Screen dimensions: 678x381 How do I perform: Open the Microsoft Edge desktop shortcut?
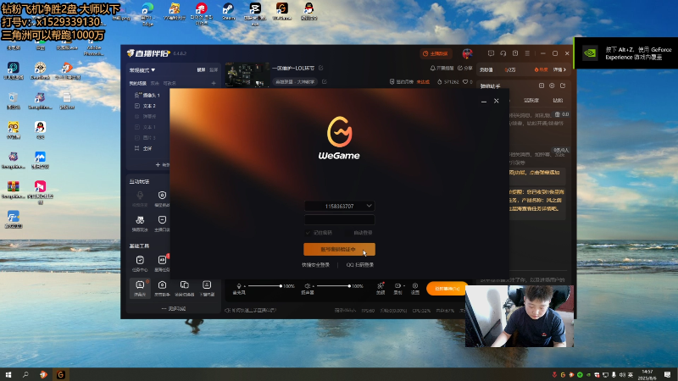coord(147,14)
